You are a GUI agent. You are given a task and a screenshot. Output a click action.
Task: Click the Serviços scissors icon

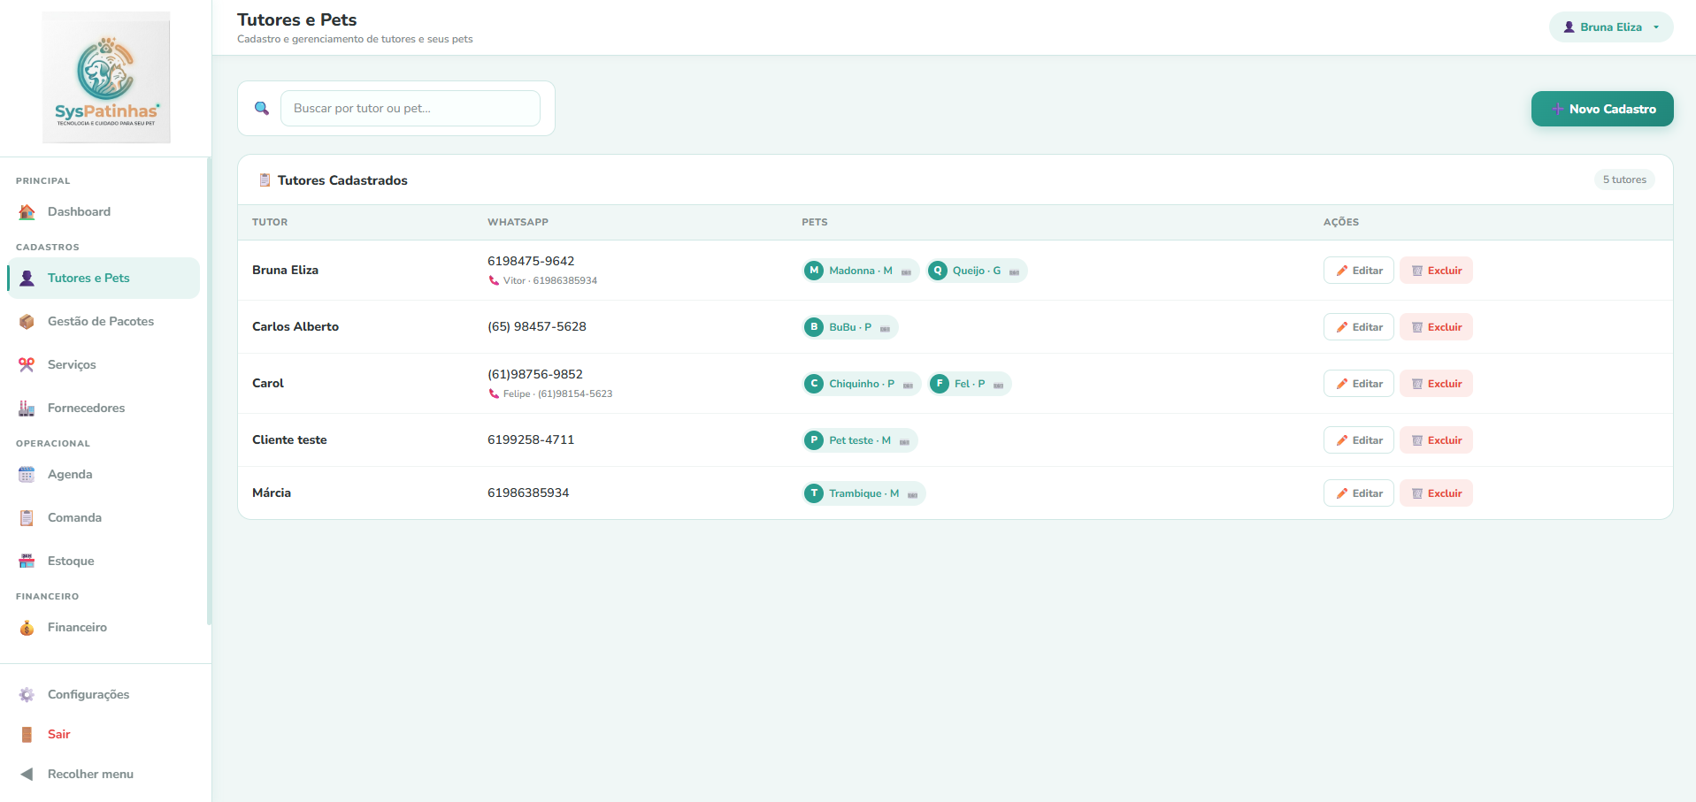point(27,365)
